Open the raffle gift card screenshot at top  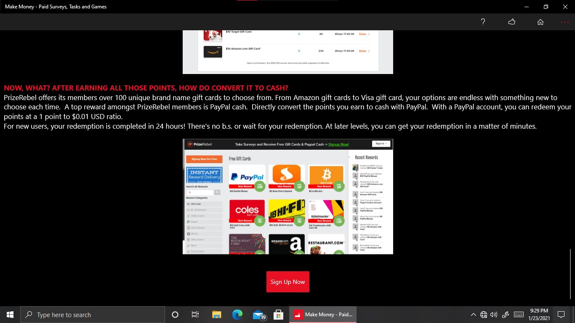(288, 52)
